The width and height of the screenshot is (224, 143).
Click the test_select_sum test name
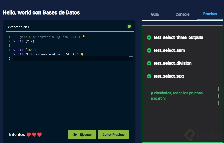coord(169,50)
